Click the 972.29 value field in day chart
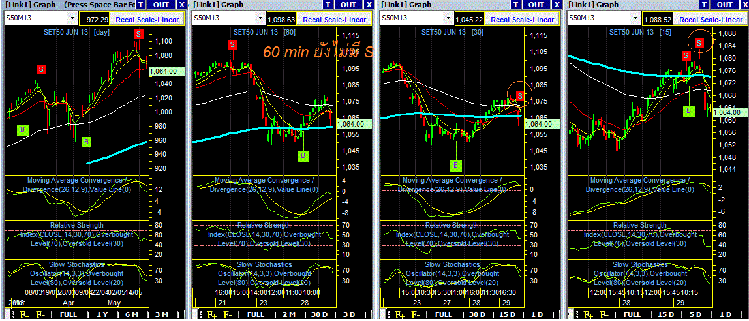The width and height of the screenshot is (749, 321). tap(95, 19)
